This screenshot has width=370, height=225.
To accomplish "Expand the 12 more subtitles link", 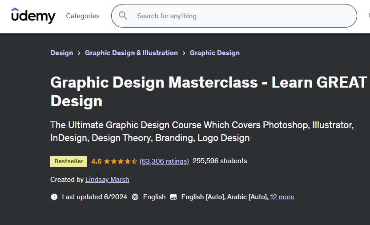I will (282, 197).
